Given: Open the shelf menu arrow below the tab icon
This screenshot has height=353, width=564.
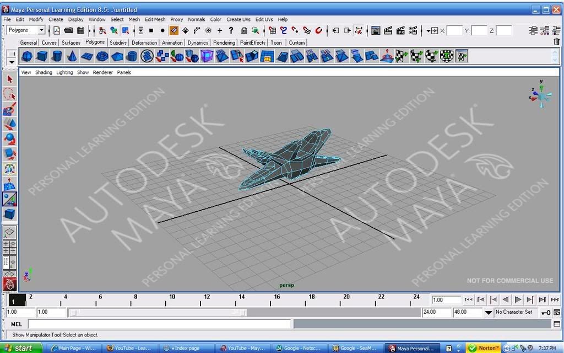Looking at the screenshot, I should point(12,62).
